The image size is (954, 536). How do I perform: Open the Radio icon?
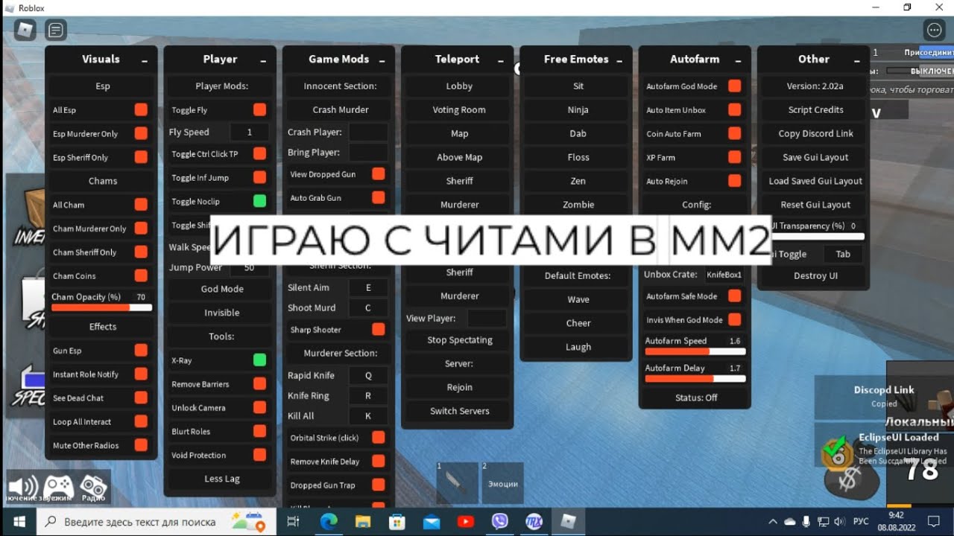point(93,487)
